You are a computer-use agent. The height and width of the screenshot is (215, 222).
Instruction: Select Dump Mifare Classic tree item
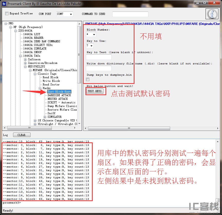(62, 106)
